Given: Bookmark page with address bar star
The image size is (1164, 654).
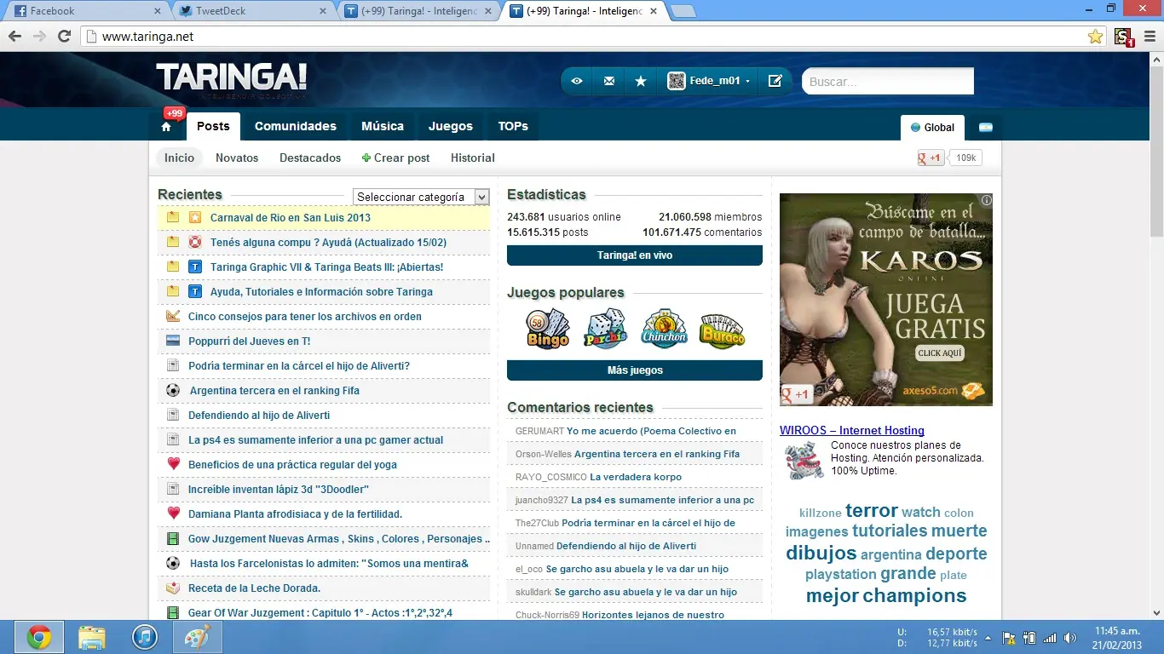Looking at the screenshot, I should pyautogui.click(x=1095, y=37).
